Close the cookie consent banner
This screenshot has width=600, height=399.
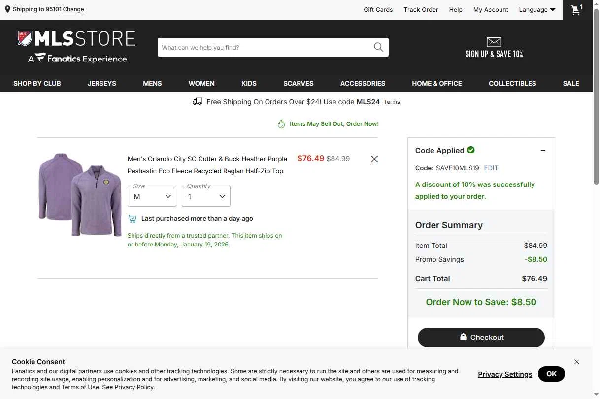coord(577,361)
